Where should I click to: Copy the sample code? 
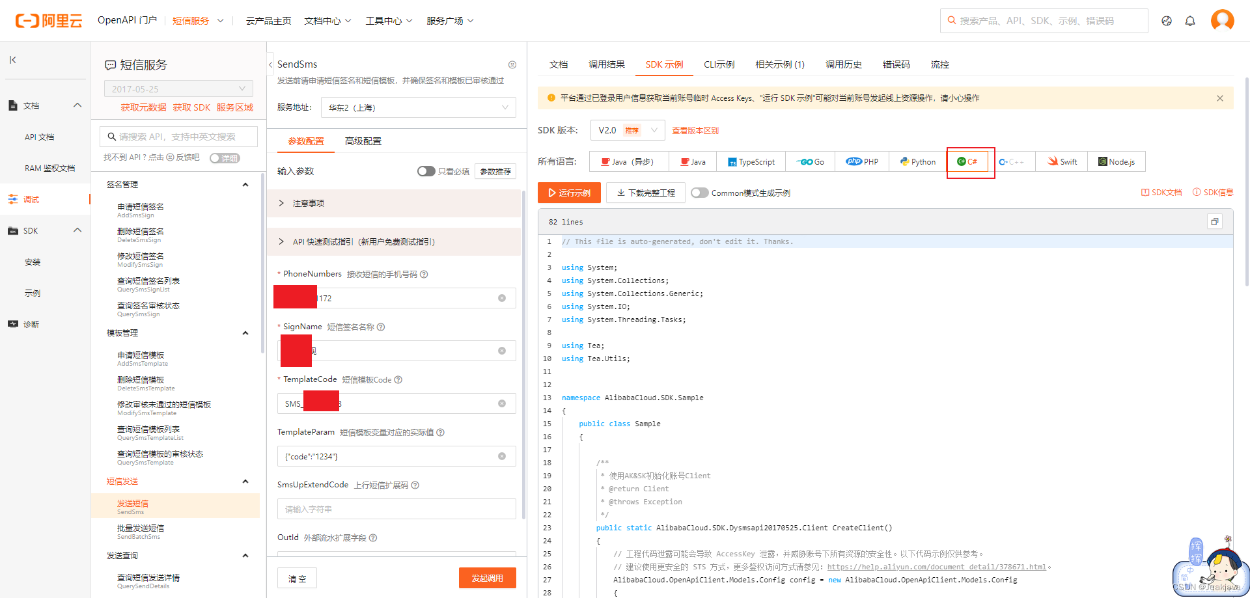tap(1214, 222)
